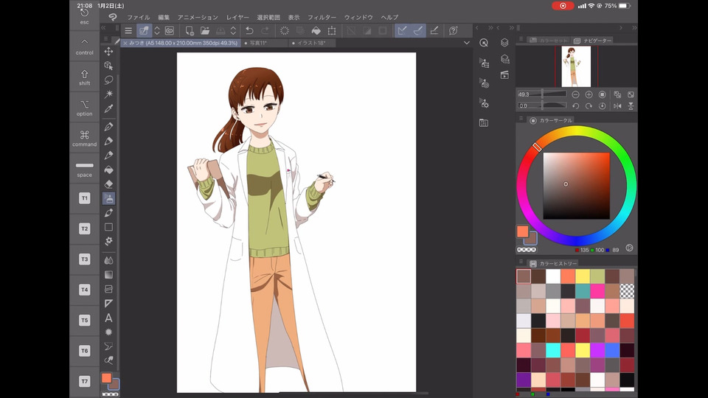Pick the yellow swatch in color history
The height and width of the screenshot is (398, 708).
[x=582, y=276]
